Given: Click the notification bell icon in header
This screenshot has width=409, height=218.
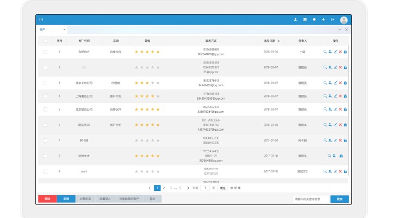Looking at the screenshot, I should (314, 20).
